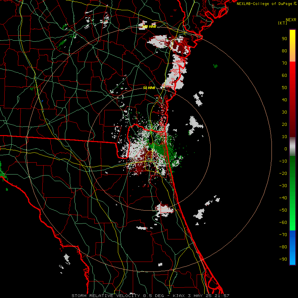Click the 0 knots scale label
Image resolution: width=298 pixels, height=298 pixels.
[286, 149]
